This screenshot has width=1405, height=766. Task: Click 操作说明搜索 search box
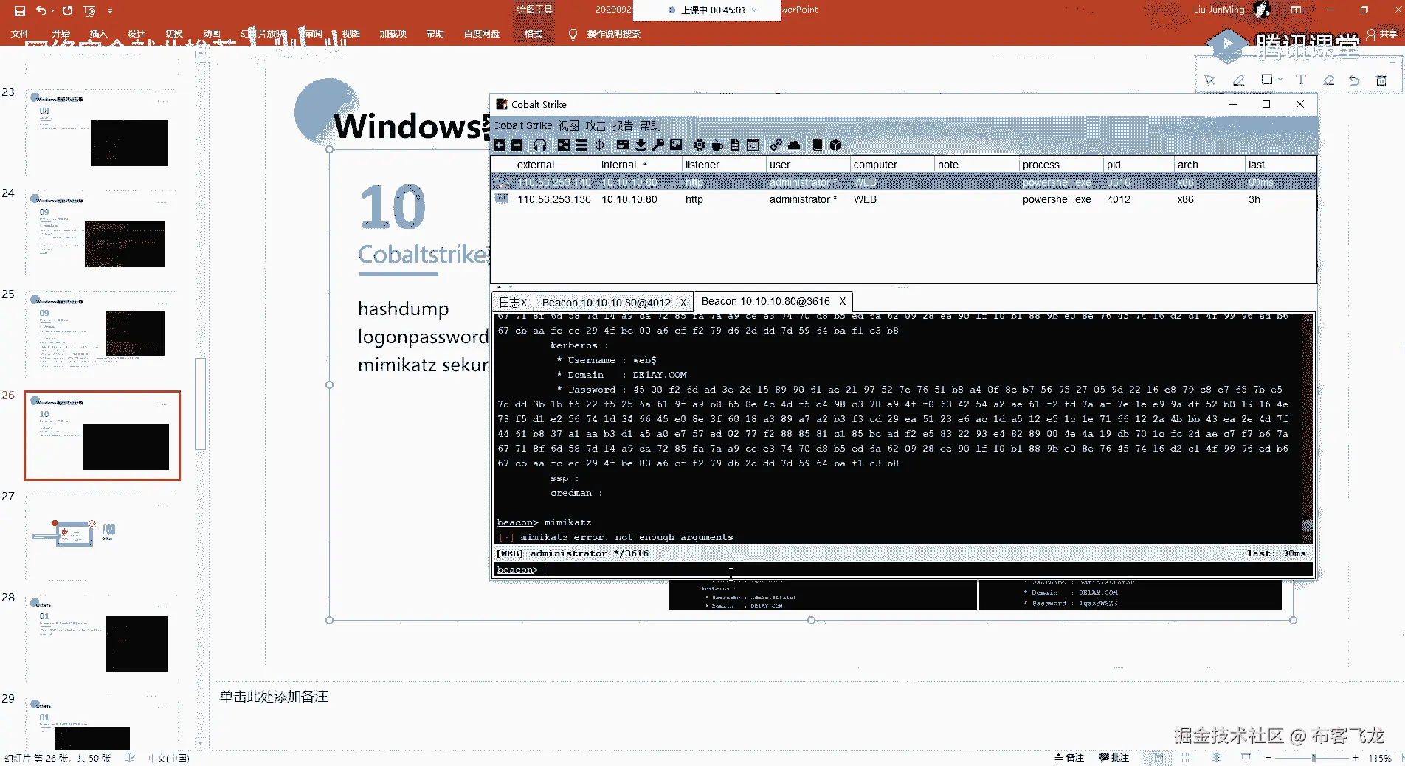pos(613,34)
